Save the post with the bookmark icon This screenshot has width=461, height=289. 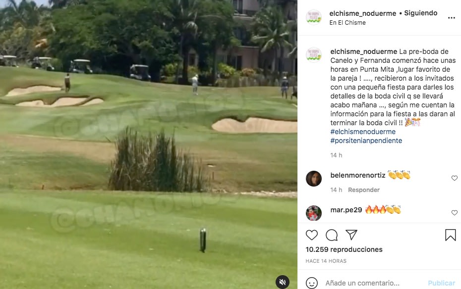(450, 235)
